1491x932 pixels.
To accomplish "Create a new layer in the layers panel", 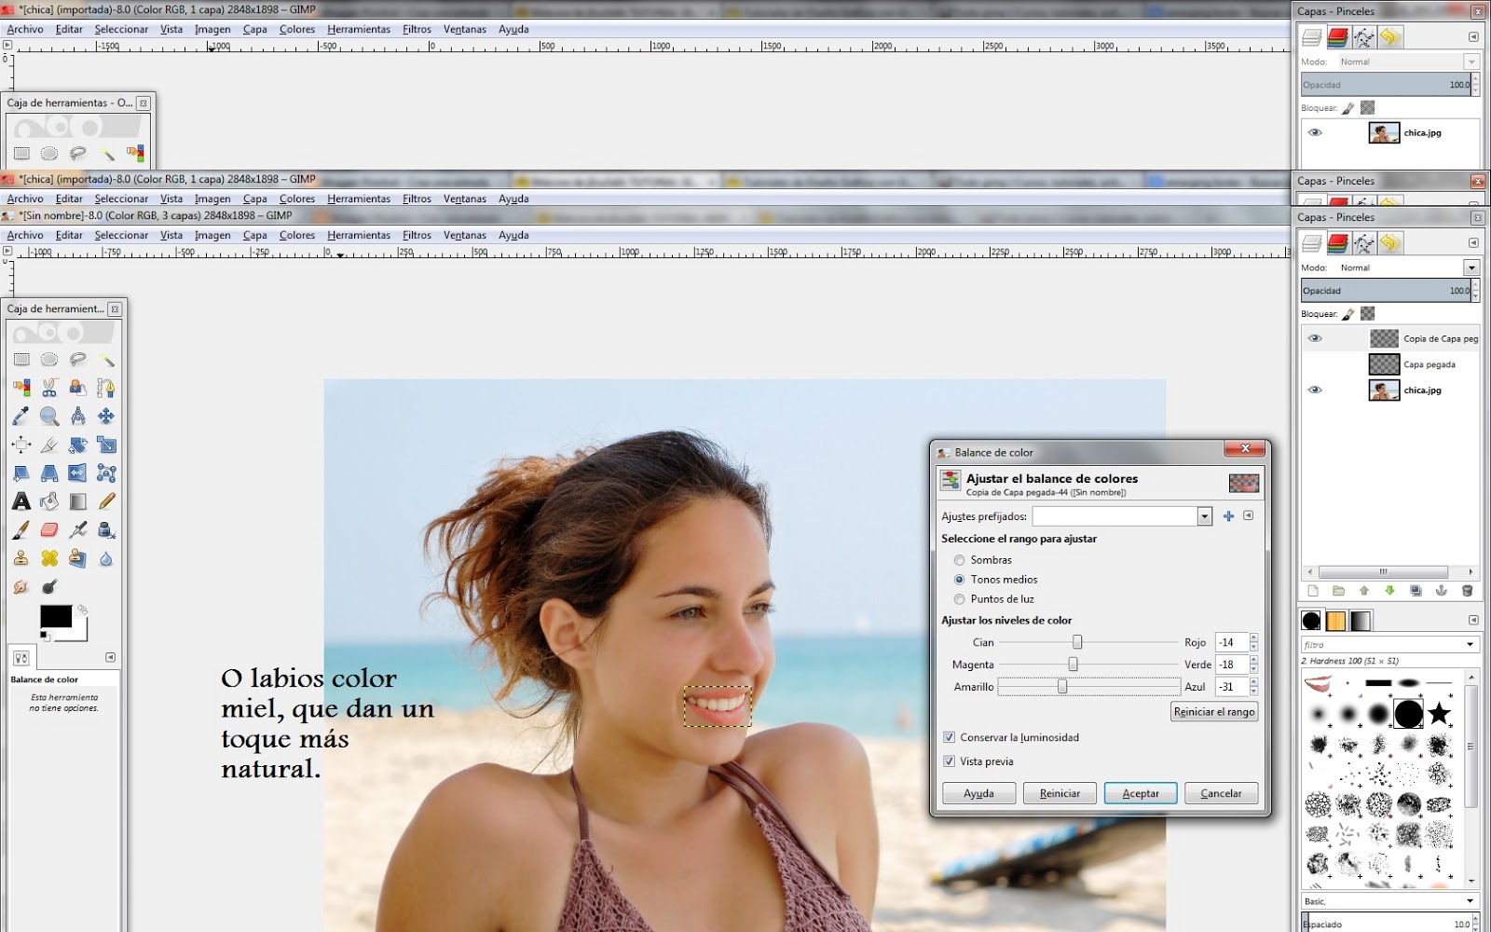I will coord(1313,591).
